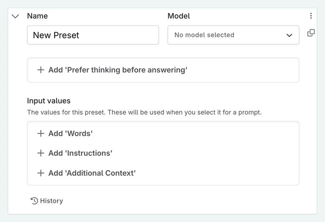Open the three-dot options menu

(x=311, y=15)
